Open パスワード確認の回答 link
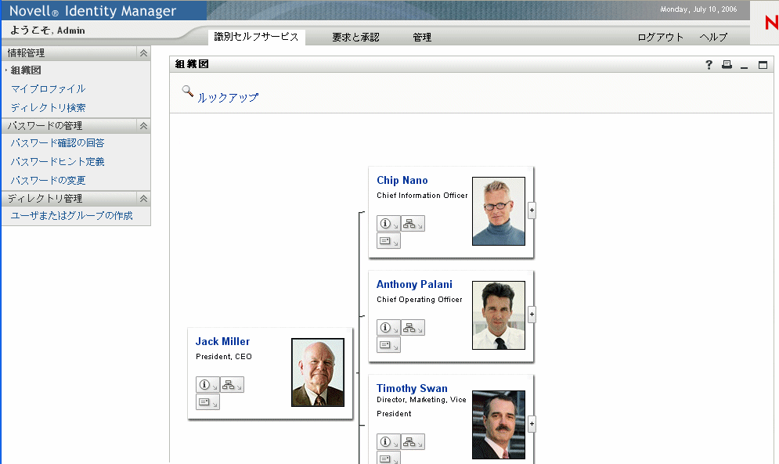Viewport: 779px width, 464px height. click(x=58, y=143)
